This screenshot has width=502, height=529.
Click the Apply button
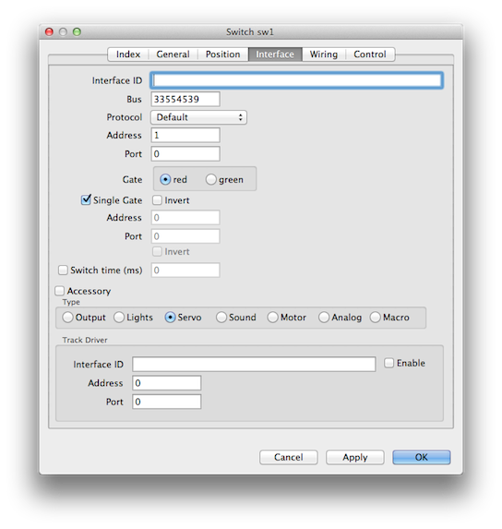click(354, 457)
